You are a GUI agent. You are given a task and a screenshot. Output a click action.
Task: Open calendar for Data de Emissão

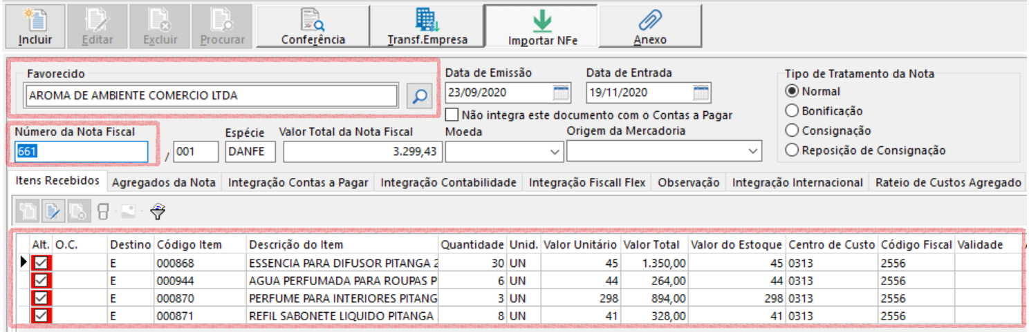click(561, 92)
